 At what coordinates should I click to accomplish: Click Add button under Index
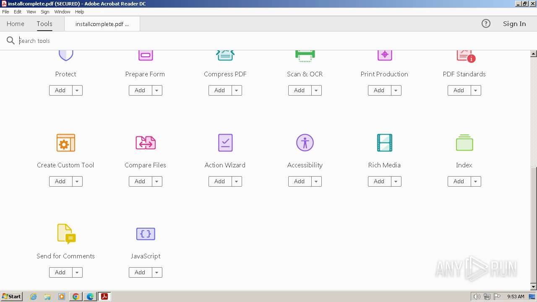coord(459,182)
